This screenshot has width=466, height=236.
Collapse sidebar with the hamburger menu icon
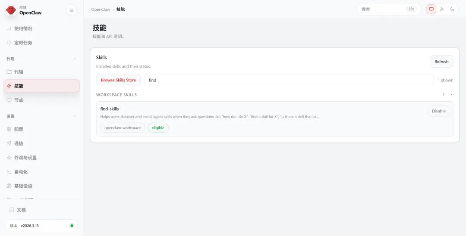(72, 10)
